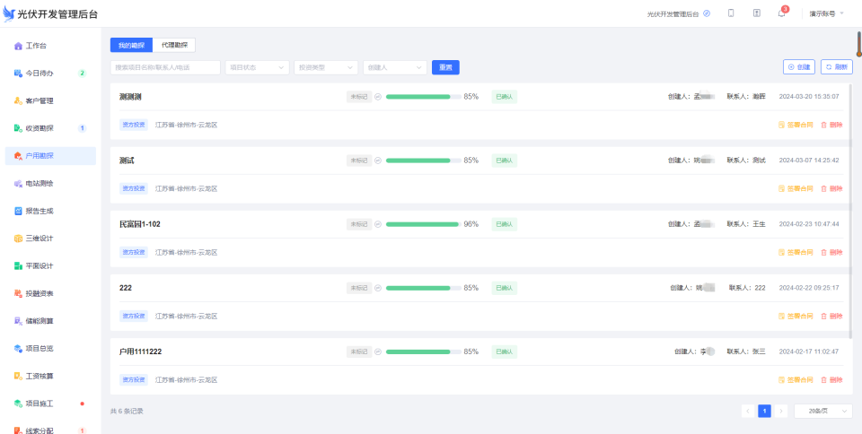Click 未标记 tag on 测测测 row

point(359,97)
